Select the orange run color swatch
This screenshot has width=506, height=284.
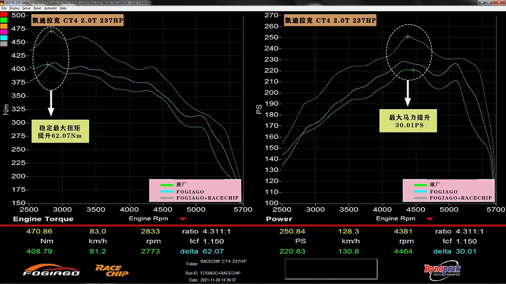[4, 26]
